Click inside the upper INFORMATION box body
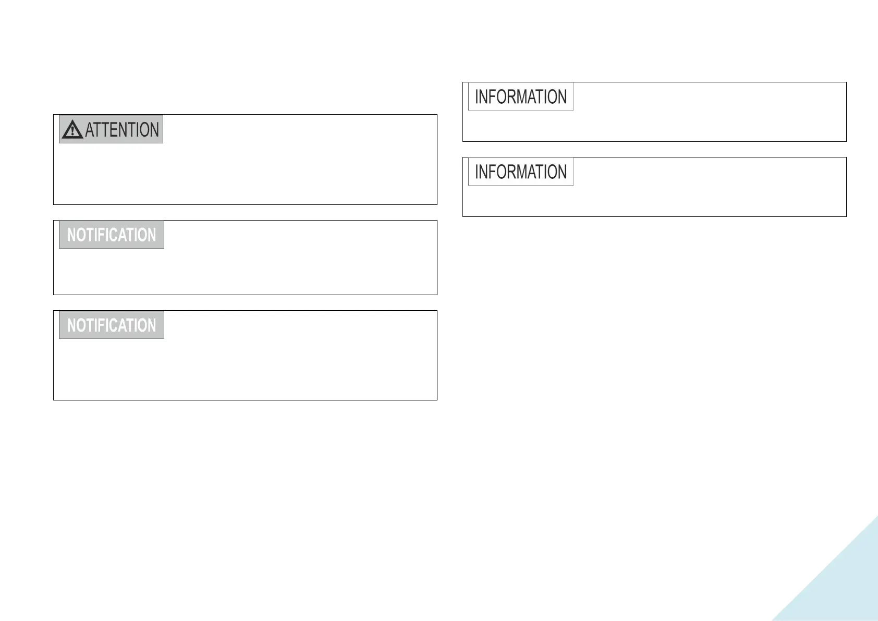878x621 pixels. pos(654,125)
